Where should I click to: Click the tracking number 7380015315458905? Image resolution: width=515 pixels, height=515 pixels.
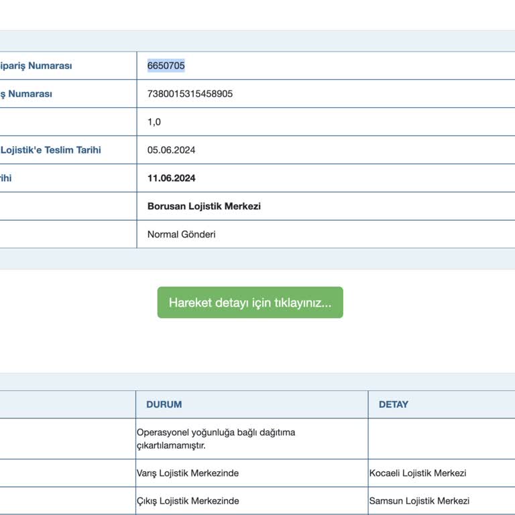pos(190,94)
